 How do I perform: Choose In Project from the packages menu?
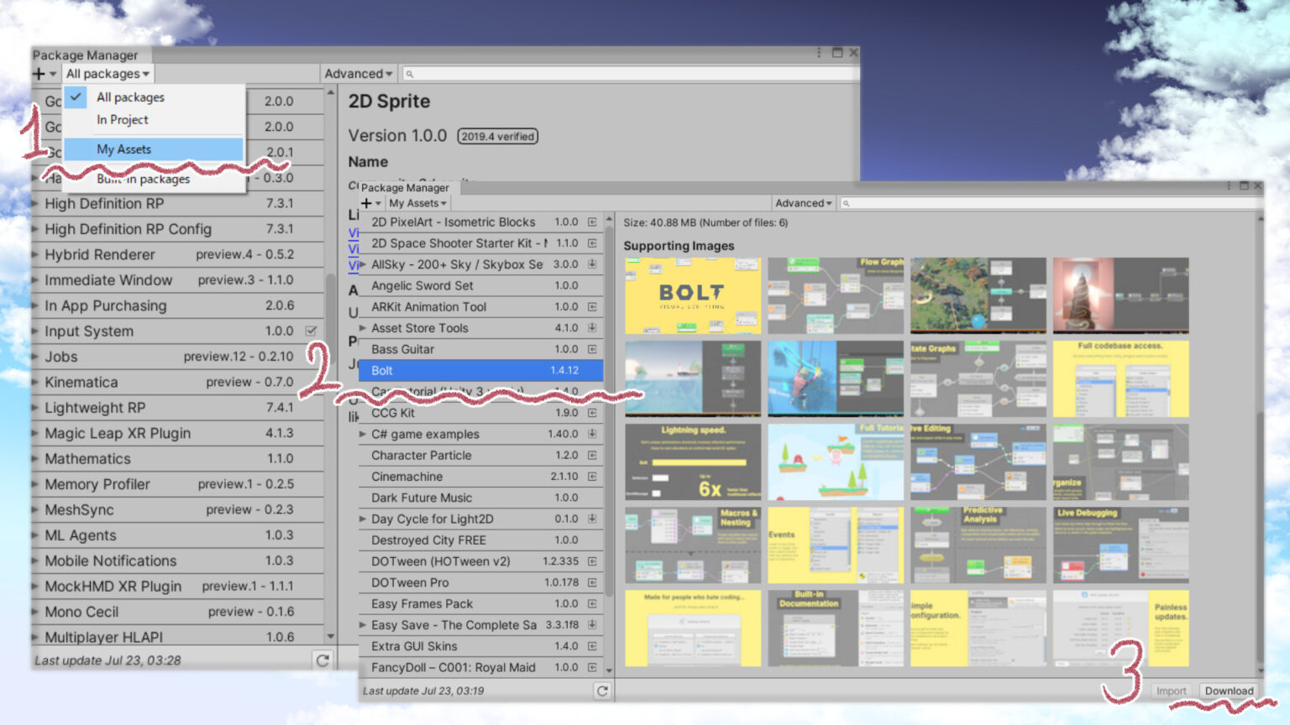tap(123, 120)
